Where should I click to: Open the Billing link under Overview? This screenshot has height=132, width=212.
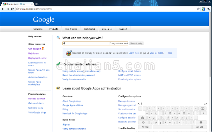pyautogui.click(x=65, y=109)
